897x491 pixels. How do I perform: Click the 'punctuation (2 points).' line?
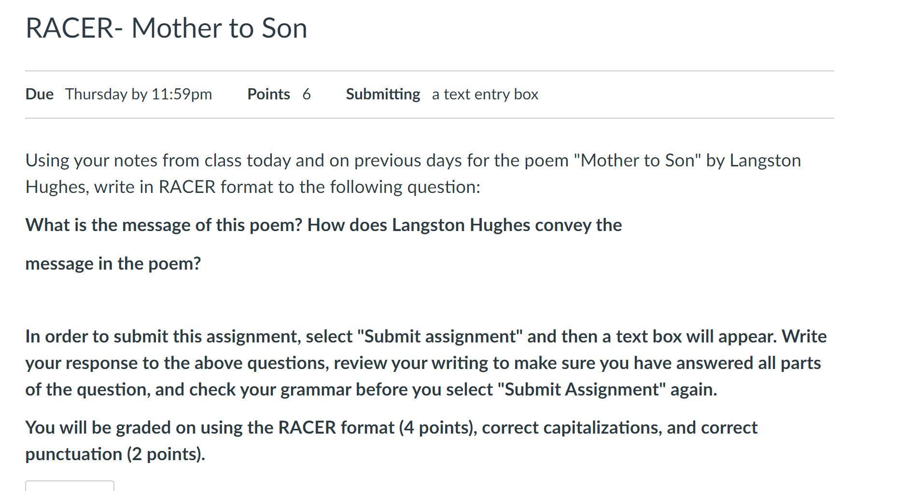coord(115,454)
